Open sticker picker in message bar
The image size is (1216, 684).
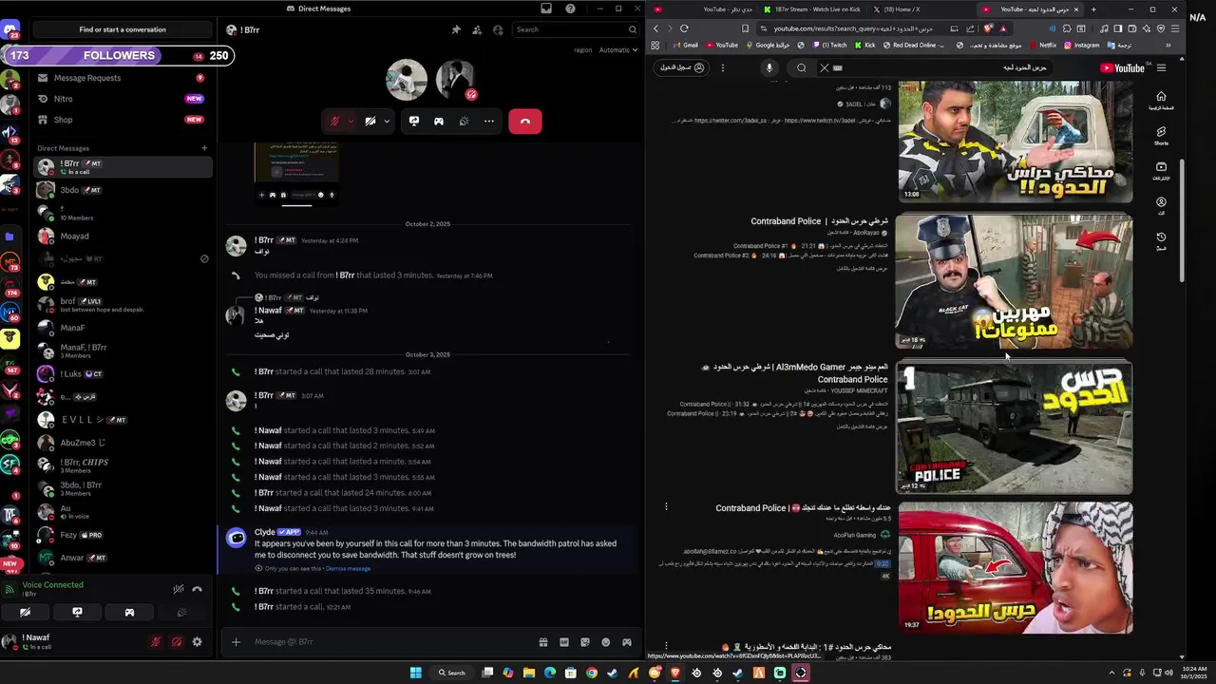coord(585,642)
